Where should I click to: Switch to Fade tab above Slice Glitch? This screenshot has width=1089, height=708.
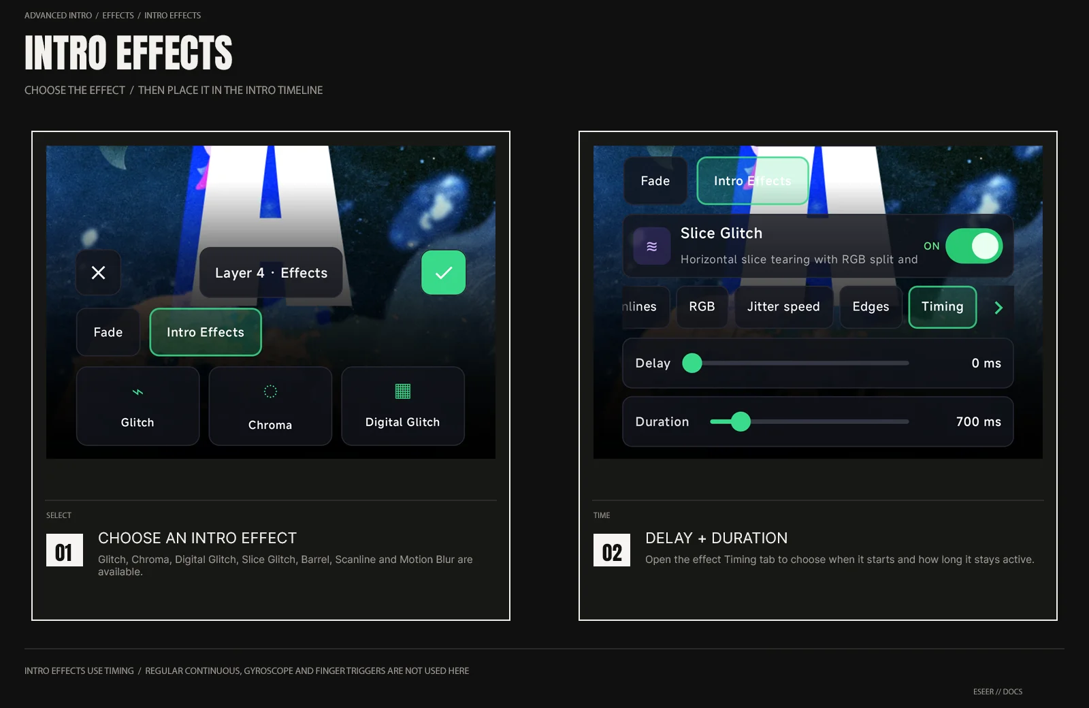655,181
